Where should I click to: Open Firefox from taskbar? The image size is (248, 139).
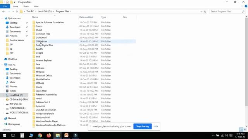pos(49,136)
